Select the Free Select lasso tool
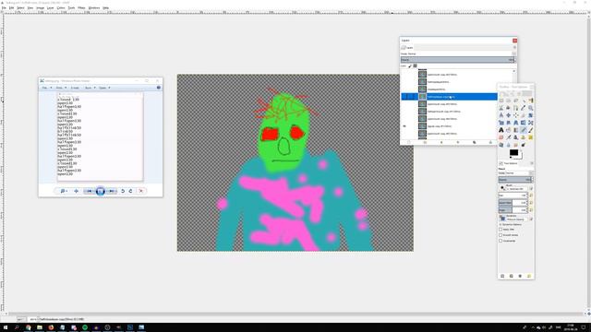The image size is (591, 332). [515, 101]
